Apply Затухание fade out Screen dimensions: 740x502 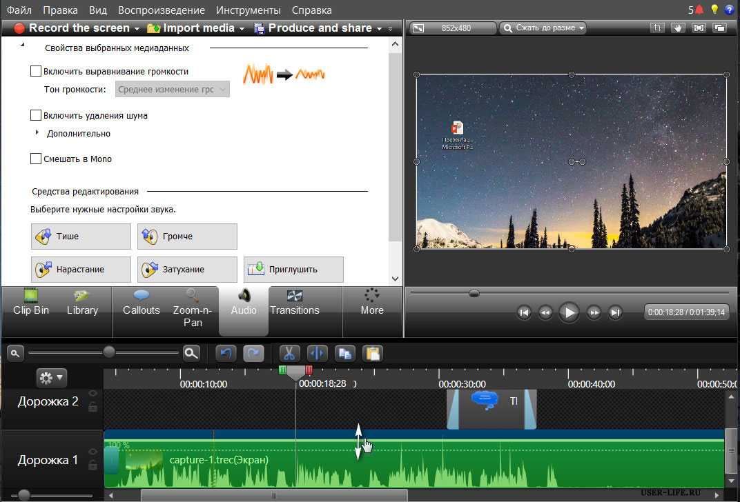coord(187,269)
